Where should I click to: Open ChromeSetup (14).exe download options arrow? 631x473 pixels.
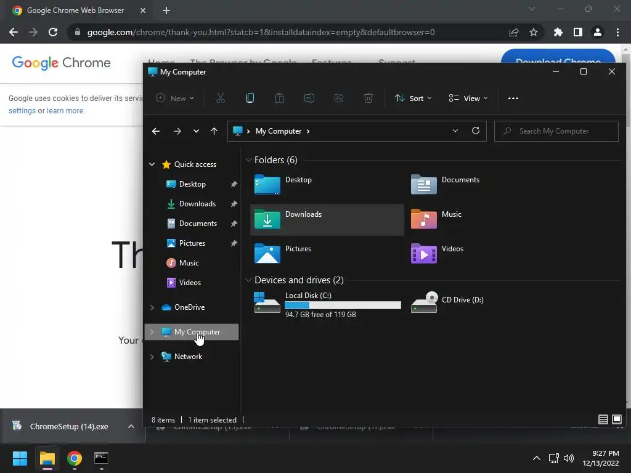click(131, 426)
